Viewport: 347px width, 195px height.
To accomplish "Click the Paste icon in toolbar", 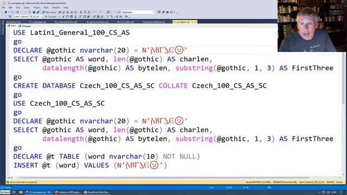I will tap(89, 12).
